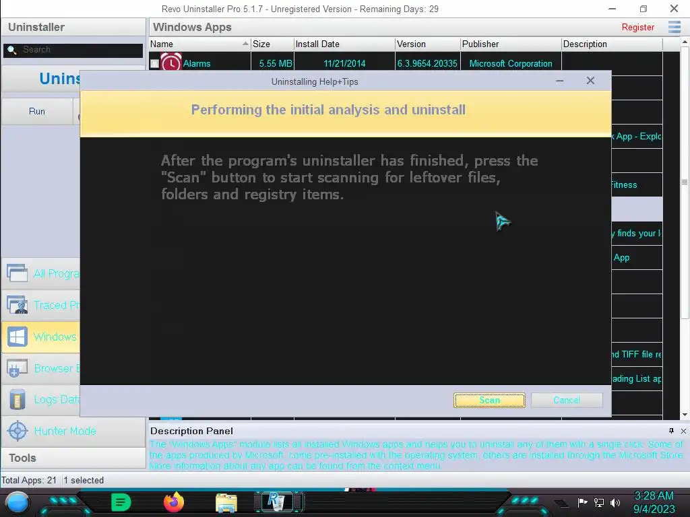Click the search magnifier icon
This screenshot has width=690, height=517.
click(12, 50)
